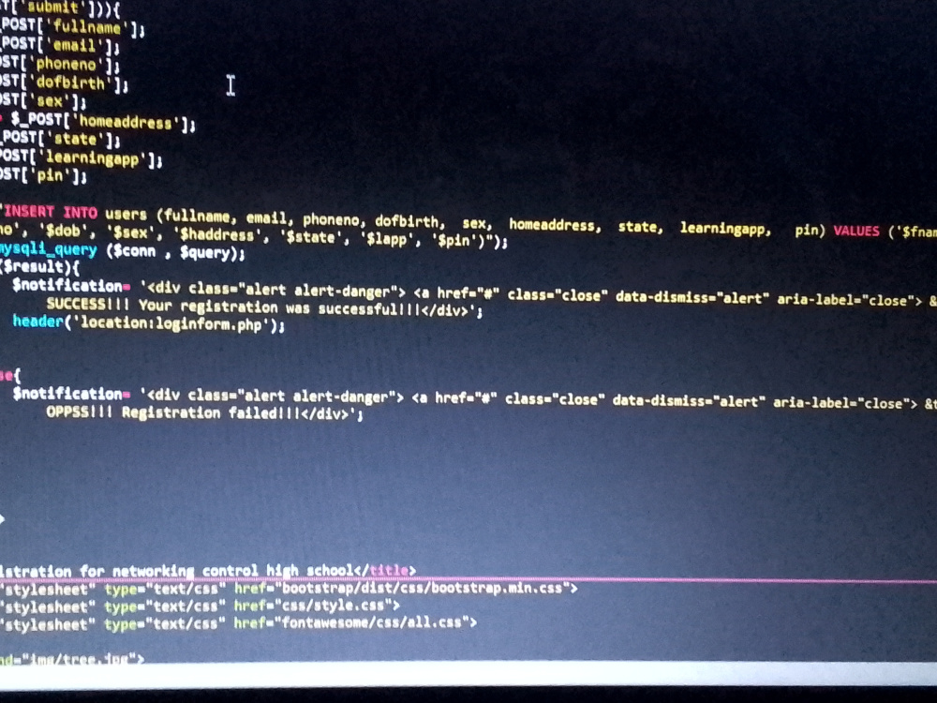Click the header function call
Viewport: 937px width, 703px height.
[37, 322]
